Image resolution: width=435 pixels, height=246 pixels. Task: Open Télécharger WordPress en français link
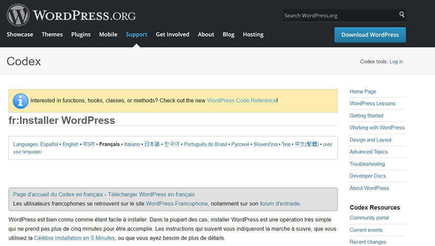(151, 194)
